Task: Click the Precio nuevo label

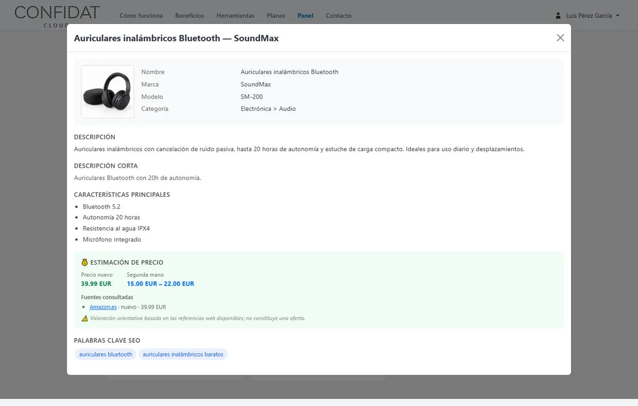Action: [97, 275]
